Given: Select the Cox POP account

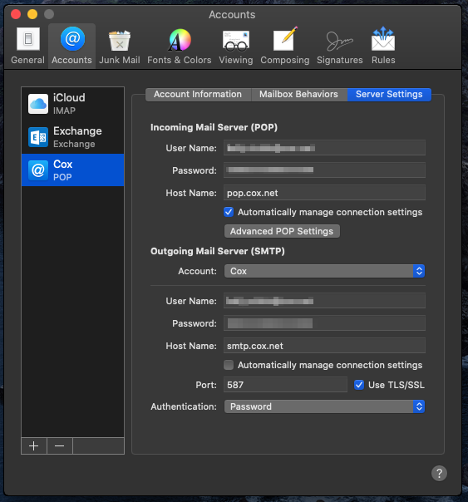Looking at the screenshot, I should pos(72,170).
